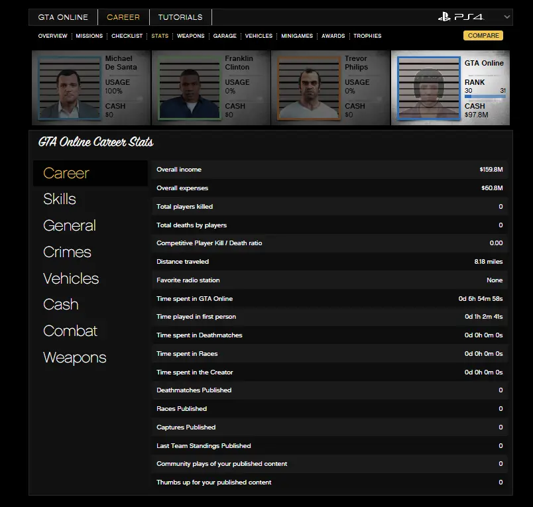The height and width of the screenshot is (507, 533).
Task: Select the GTA Online character portrait
Action: 428,89
